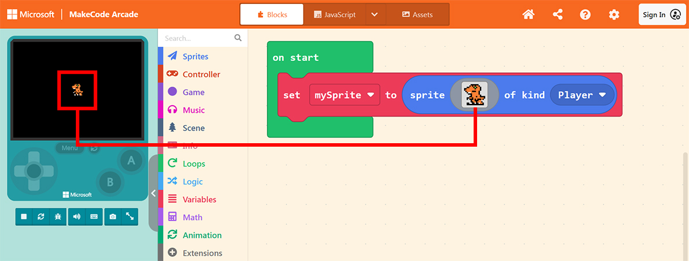
Task: Go to the Home page
Action: pos(528,14)
